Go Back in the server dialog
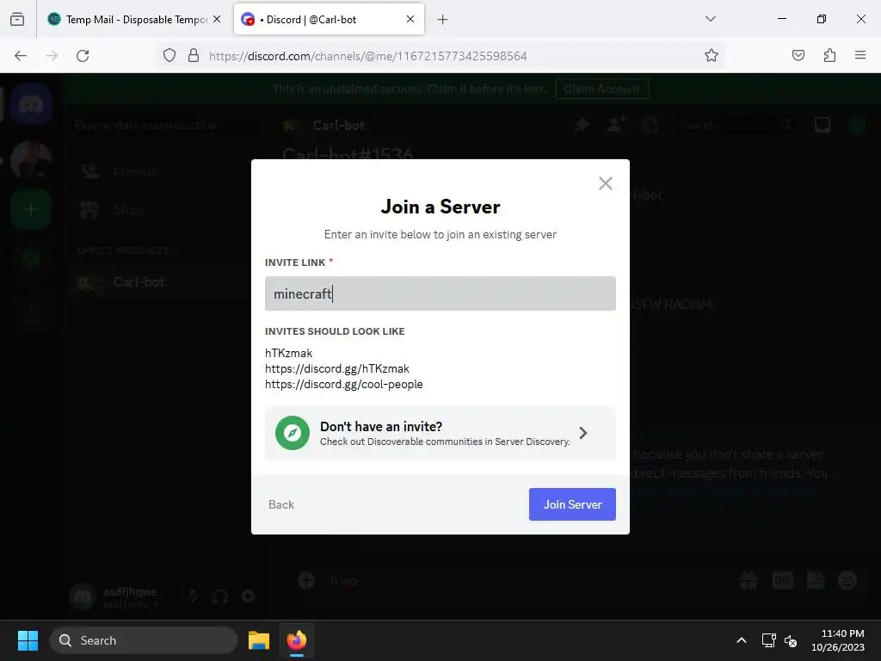This screenshot has height=661, width=881. (x=281, y=504)
